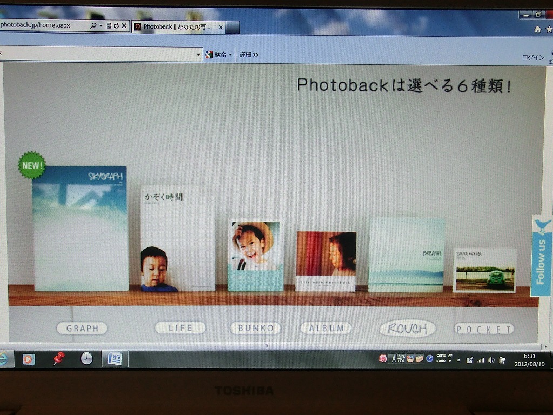The image size is (553, 415).
Task: Switch to Microsoft Word on the taskbar
Action: coord(114,359)
